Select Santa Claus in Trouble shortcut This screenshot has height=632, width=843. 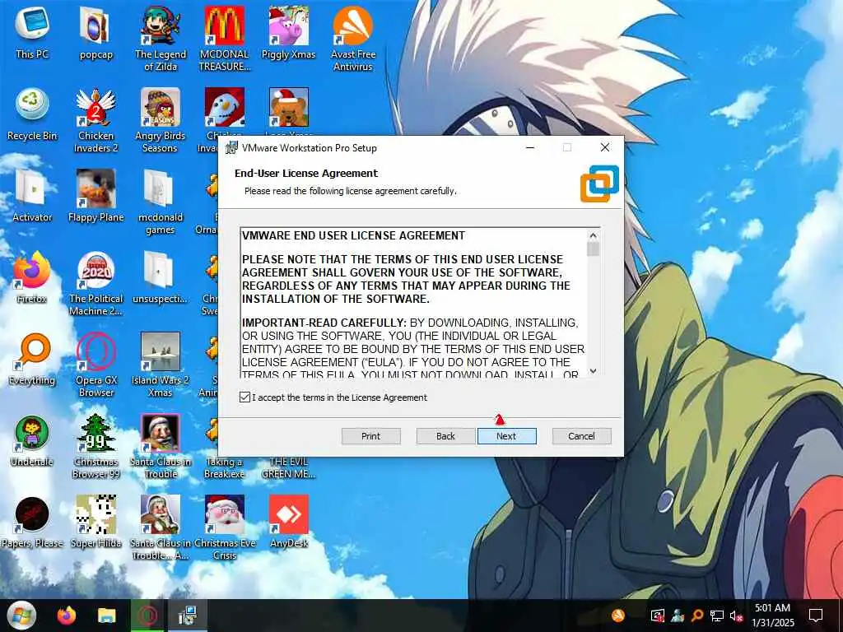[161, 447]
